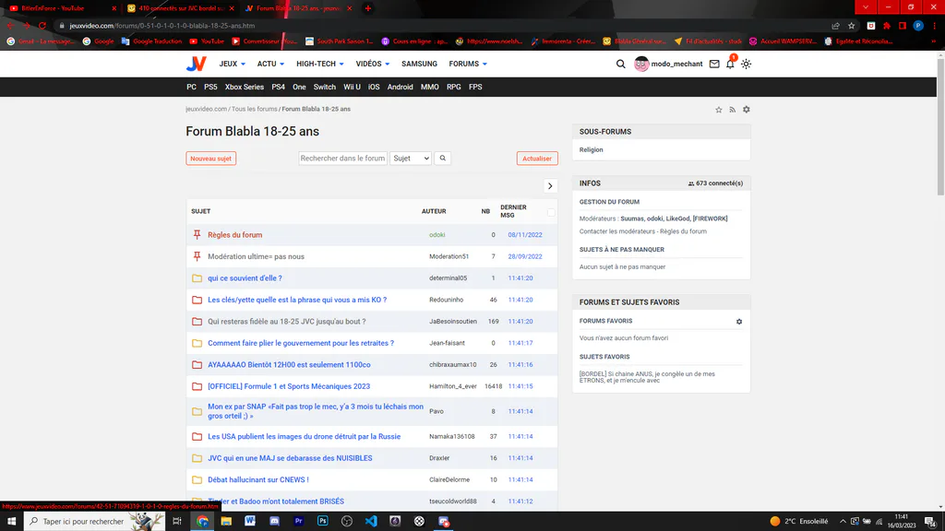Click modo_mechant profile avatar

coord(641,64)
